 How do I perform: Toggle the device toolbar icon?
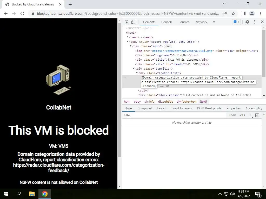point(133,22)
